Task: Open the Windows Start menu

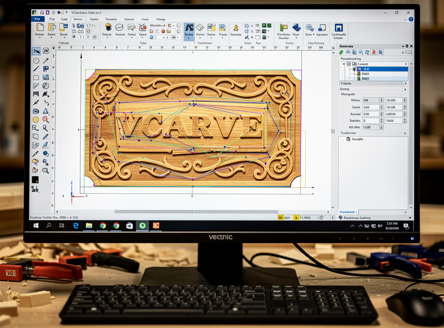Action: pyautogui.click(x=36, y=225)
